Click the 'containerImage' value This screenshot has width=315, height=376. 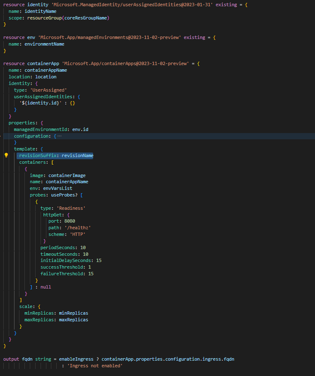(x=67, y=175)
